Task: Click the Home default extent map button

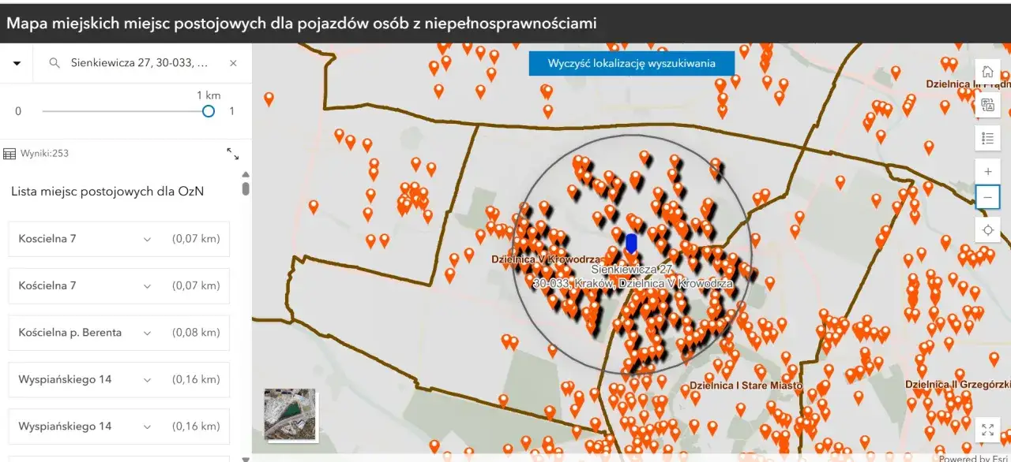Action: coord(987,72)
